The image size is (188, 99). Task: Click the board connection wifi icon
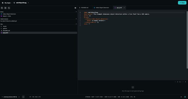tap(2, 97)
